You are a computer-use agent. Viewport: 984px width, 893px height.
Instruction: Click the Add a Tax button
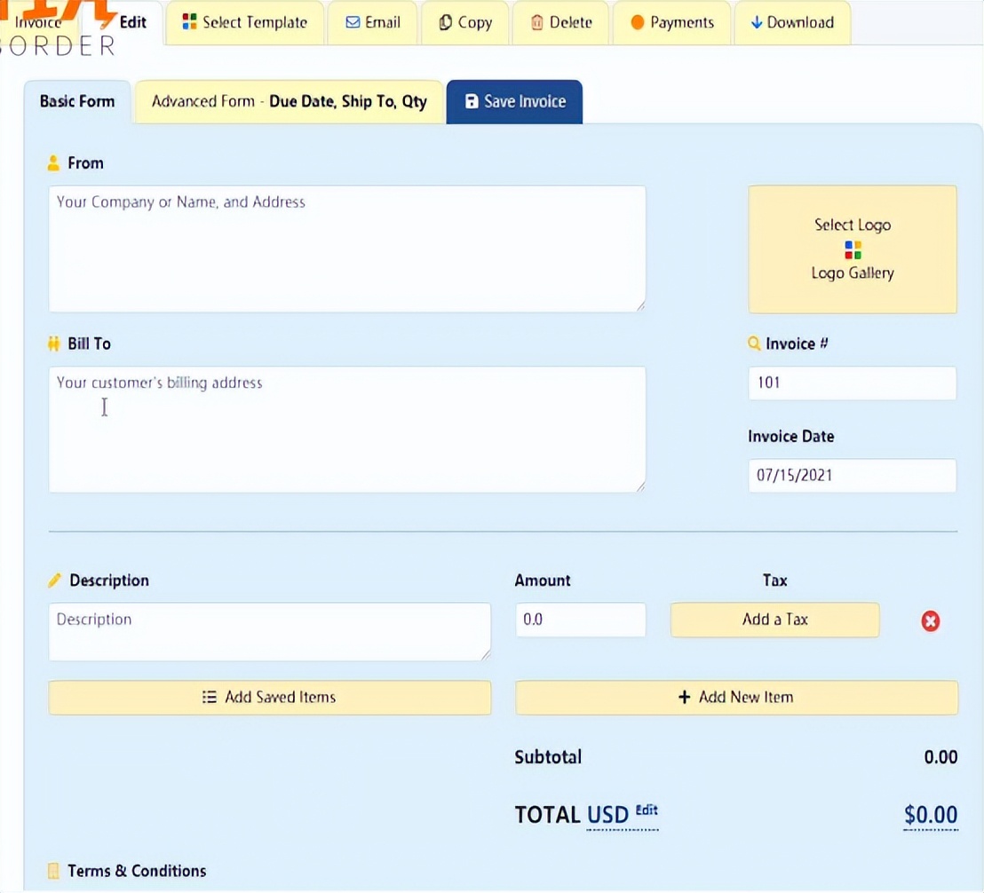click(x=775, y=620)
